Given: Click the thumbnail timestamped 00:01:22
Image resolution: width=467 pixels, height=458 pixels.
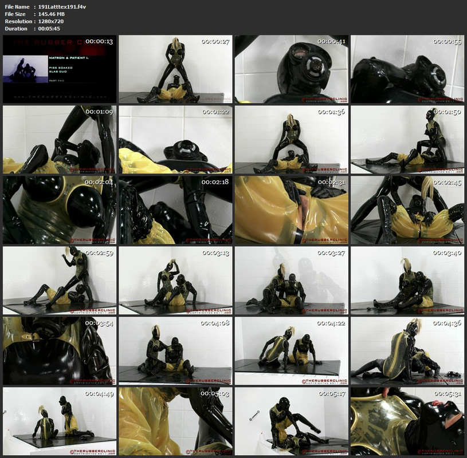Looking at the screenshot, I should pos(175,140).
